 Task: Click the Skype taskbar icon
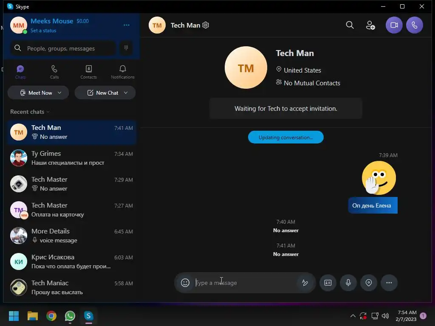tap(88, 316)
